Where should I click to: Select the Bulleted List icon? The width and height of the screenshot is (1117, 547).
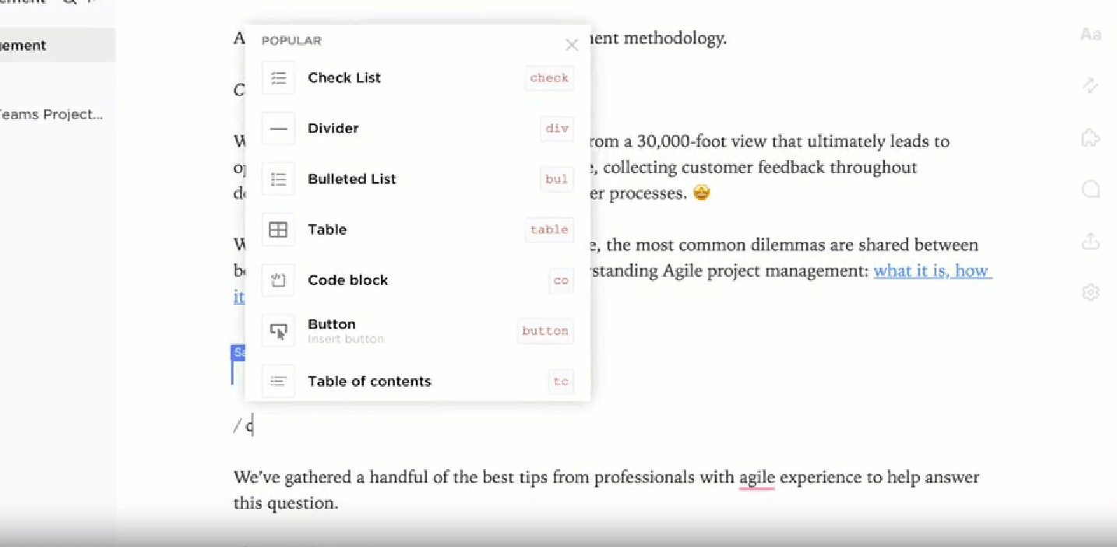(x=278, y=179)
